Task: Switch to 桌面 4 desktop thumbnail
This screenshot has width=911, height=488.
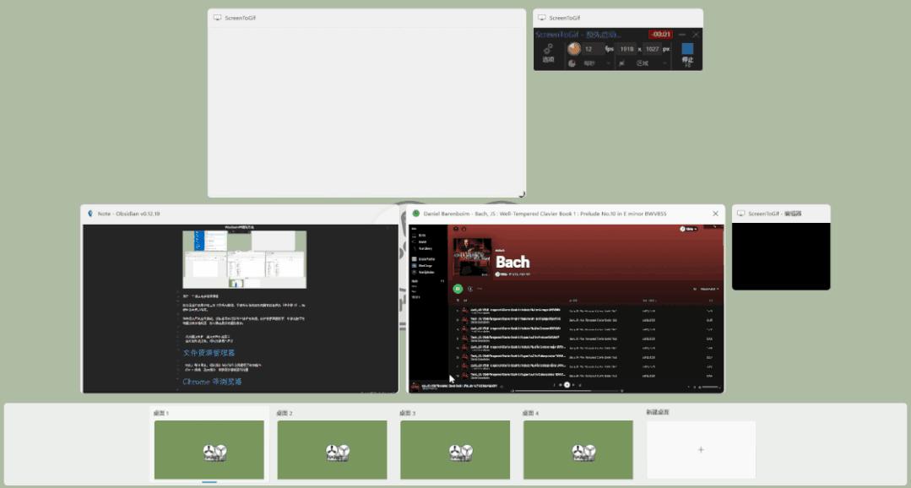Action: click(x=578, y=450)
